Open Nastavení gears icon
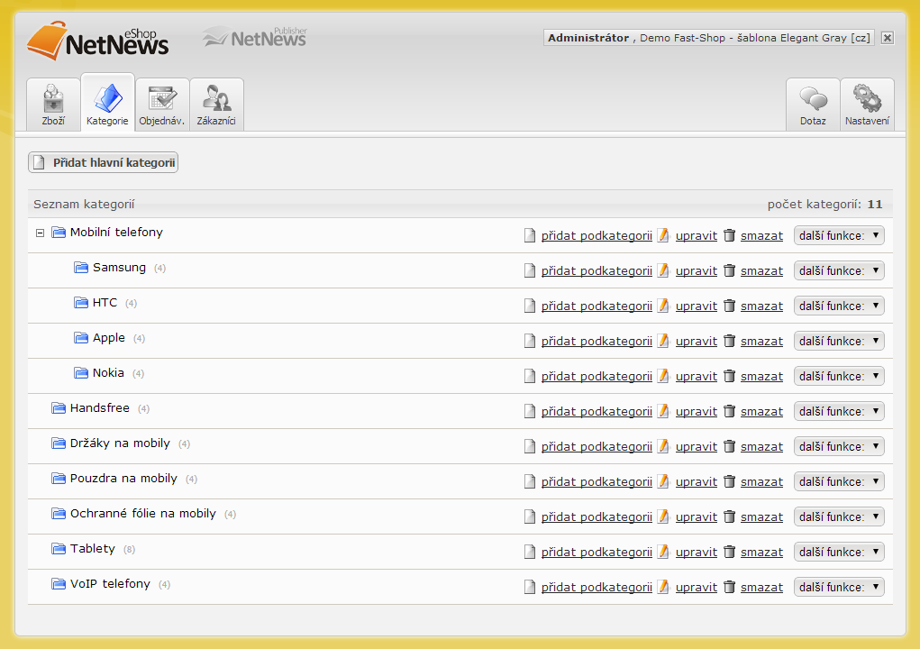Viewport: 920px width, 649px height. (867, 97)
